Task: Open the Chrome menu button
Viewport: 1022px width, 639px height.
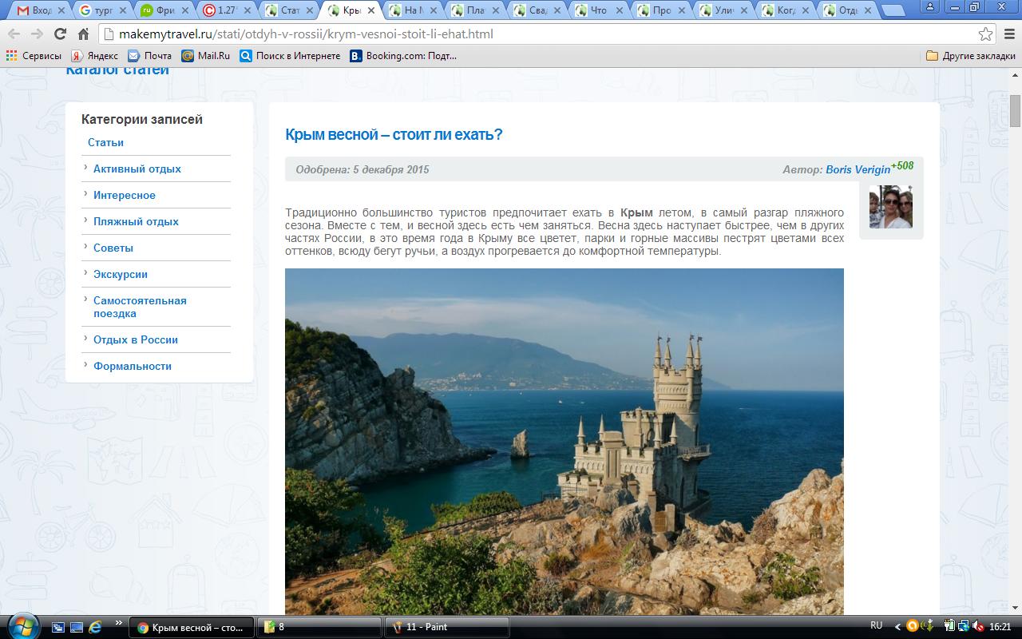Action: [x=1008, y=34]
